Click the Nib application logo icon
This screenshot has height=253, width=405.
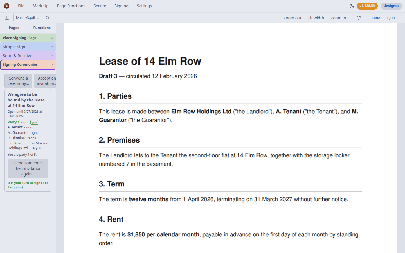(6, 6)
